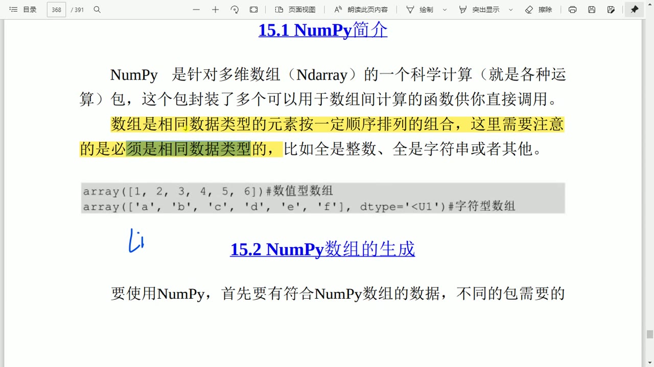Click the save as icon
The image size is (654, 367).
point(611,10)
